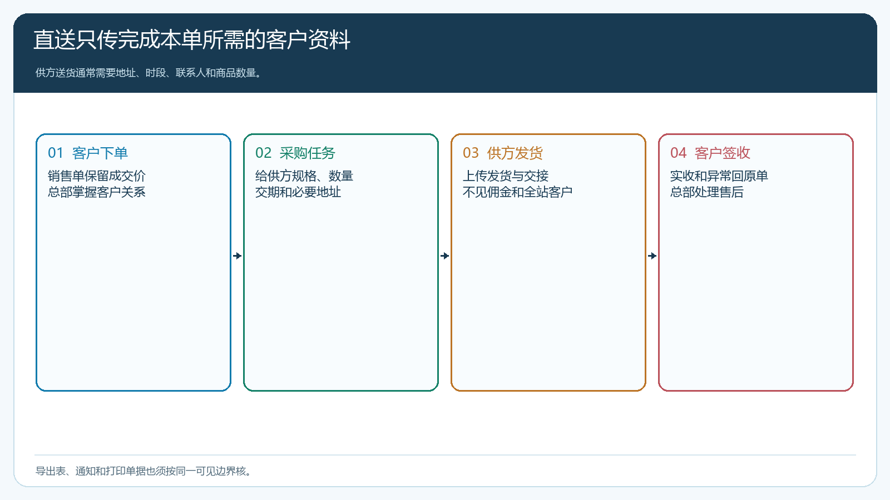Screen dimensions: 890x500
Task: Click the text 不见佣金和全站客户
Action: point(518,192)
